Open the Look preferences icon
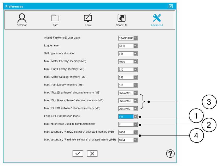This screenshot has height=166, width=223. point(88,18)
